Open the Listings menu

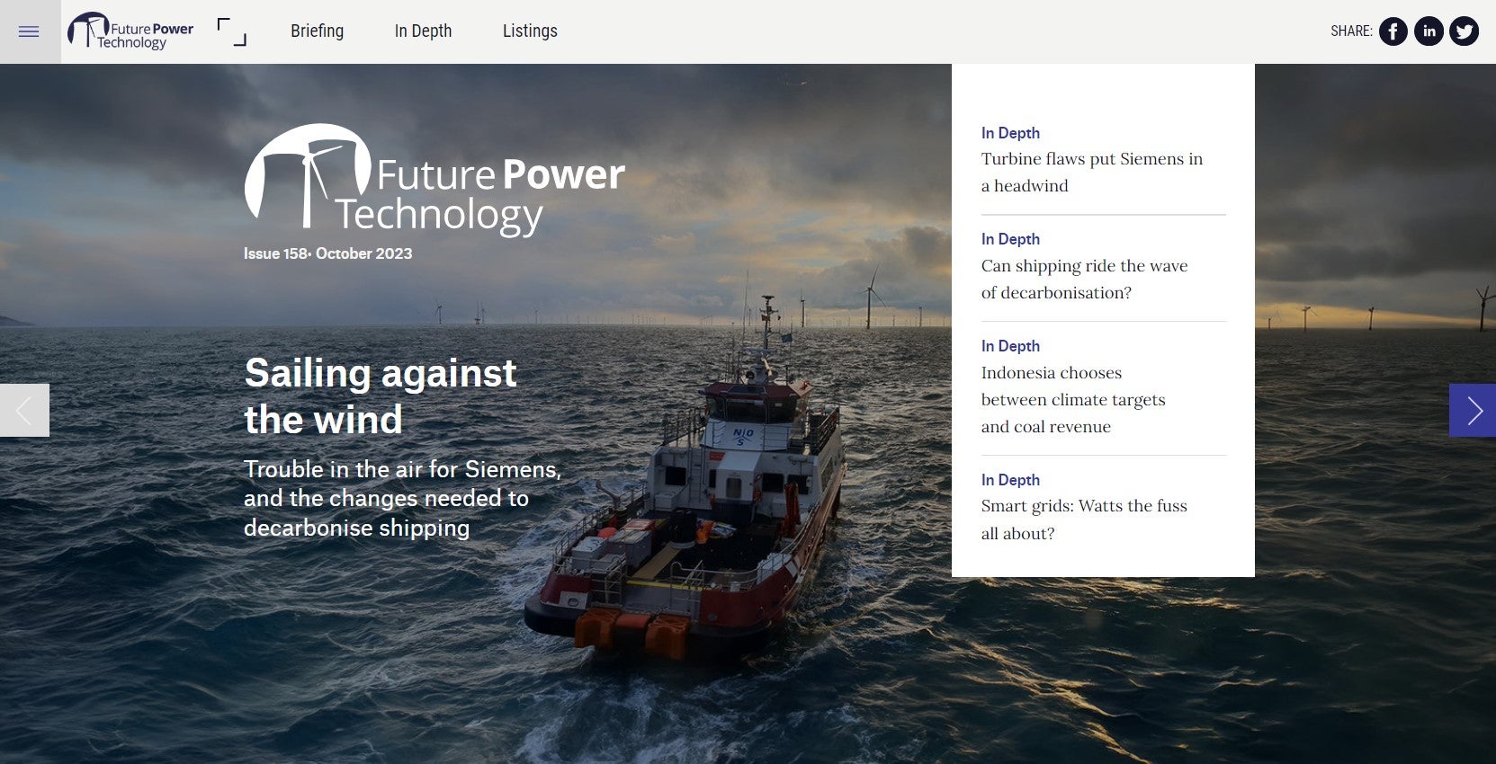[x=530, y=31]
